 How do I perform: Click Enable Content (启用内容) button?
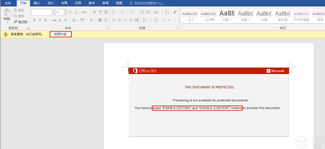coord(60,34)
